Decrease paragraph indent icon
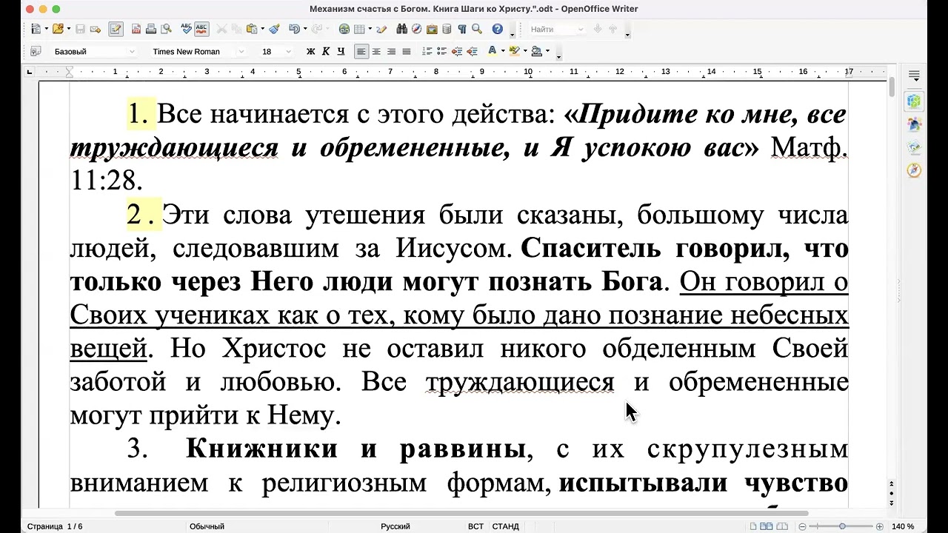948x533 pixels. (x=457, y=51)
